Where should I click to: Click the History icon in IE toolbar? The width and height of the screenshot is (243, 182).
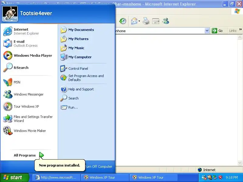(x=123, y=21)
